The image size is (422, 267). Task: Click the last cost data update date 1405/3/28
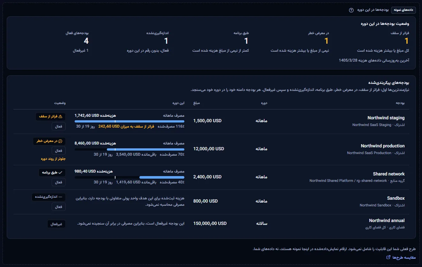(x=348, y=60)
